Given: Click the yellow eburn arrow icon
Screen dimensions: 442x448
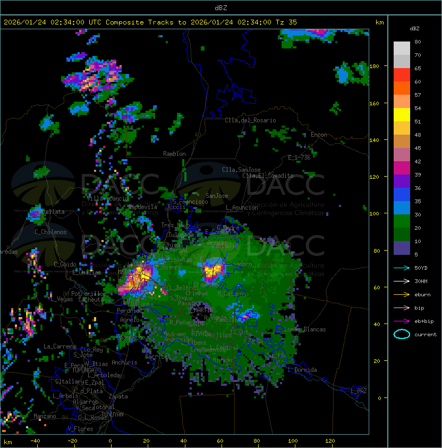Looking at the screenshot, I should (x=402, y=295).
